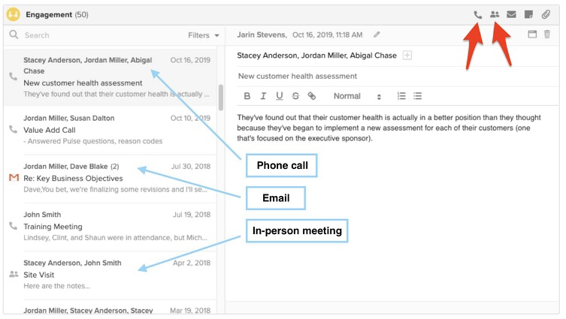The height and width of the screenshot is (319, 566).
Task: Click the Mar 19, 2018 engagement entry
Action: 110,308
